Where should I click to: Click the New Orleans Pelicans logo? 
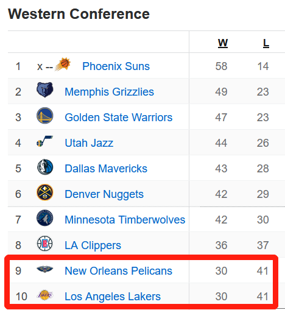pyautogui.click(x=45, y=269)
